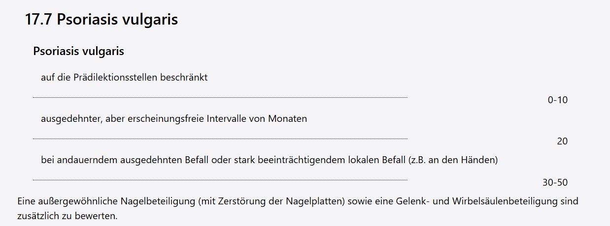Click the value "0-10"
This screenshot has width=610, height=226.
558,100
